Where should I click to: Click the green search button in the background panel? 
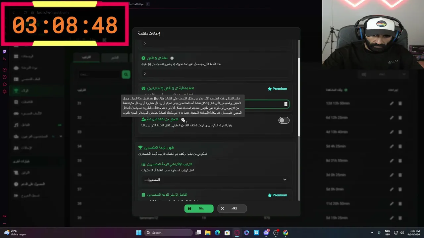coord(126,74)
